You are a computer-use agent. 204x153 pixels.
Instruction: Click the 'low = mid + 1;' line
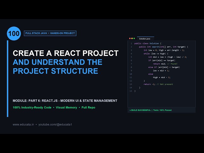161,70
